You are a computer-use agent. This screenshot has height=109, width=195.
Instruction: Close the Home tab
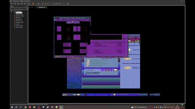pyautogui.click(x=35, y=7)
